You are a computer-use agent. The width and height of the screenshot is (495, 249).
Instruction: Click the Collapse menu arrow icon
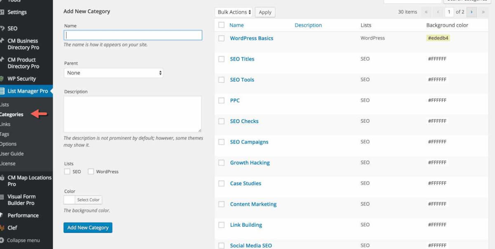pyautogui.click(x=2, y=240)
